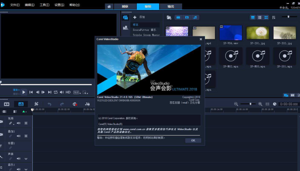Open the 16:9 aspect ratio dropdown

coord(77,92)
